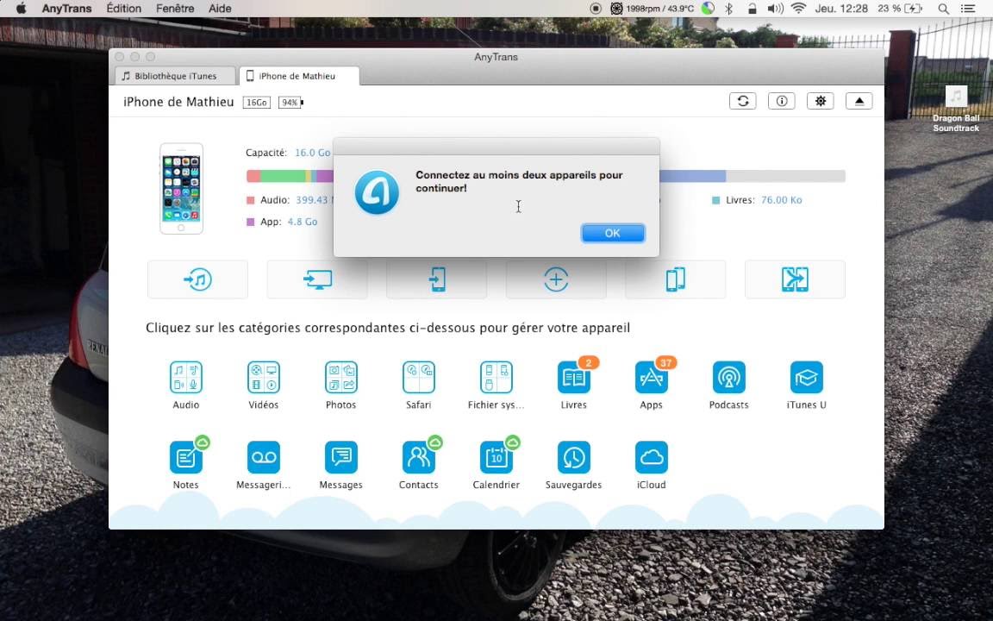This screenshot has width=993, height=621.
Task: Click the transfer content to device button
Action: [437, 279]
